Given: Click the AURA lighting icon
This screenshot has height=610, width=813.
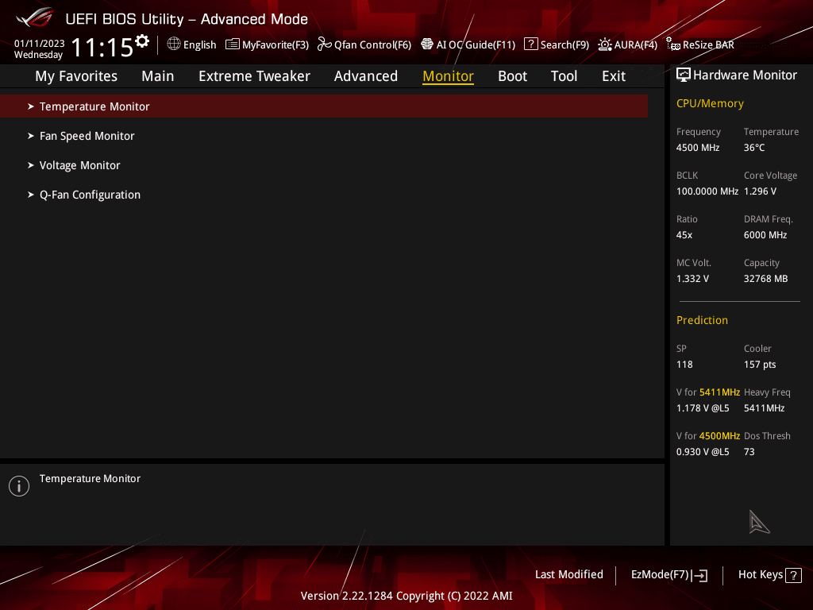Looking at the screenshot, I should [x=604, y=44].
